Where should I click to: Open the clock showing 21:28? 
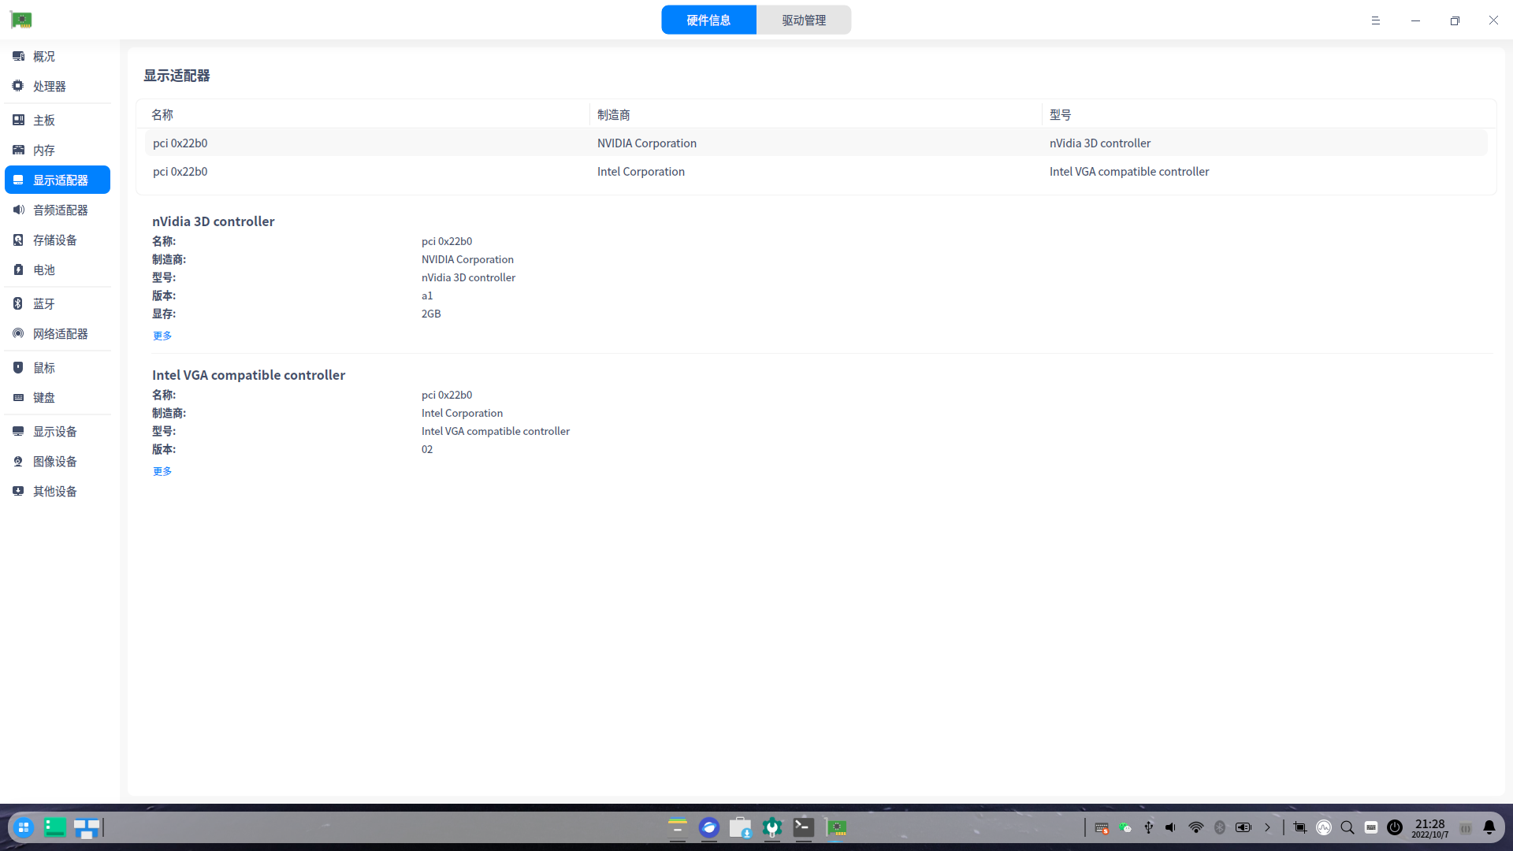coord(1430,828)
